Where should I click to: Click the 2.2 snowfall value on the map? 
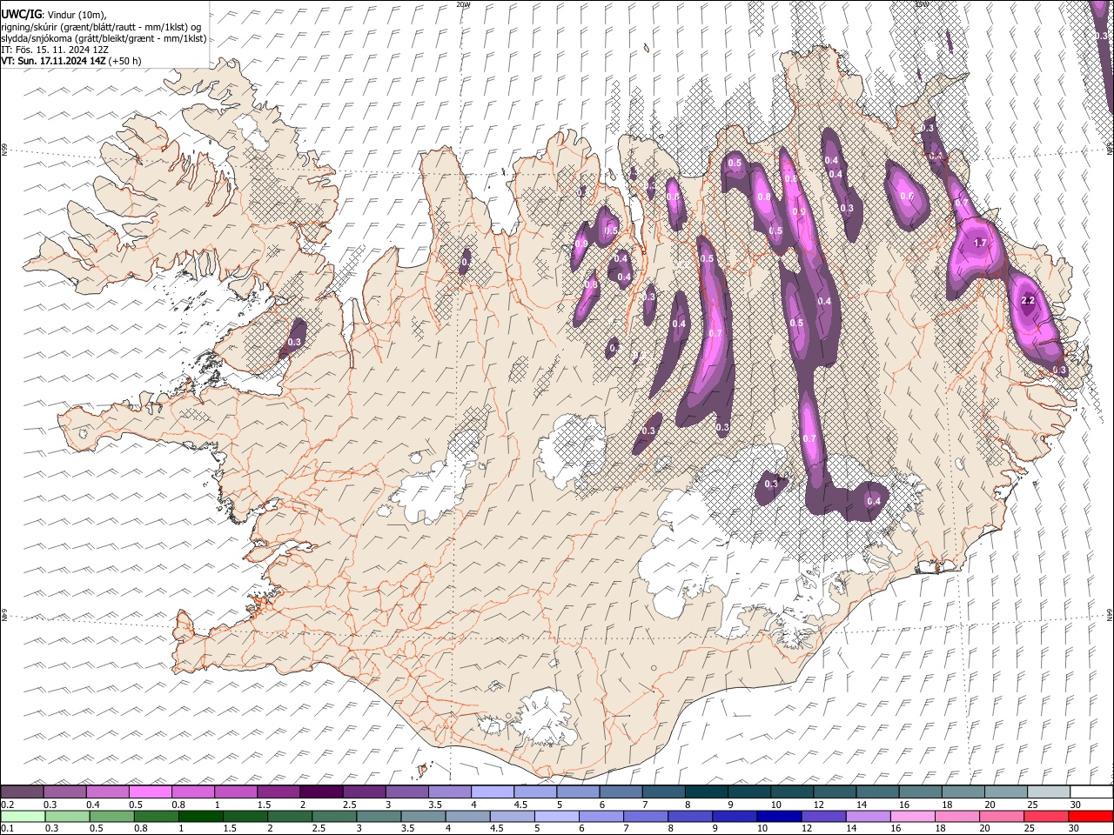1027,300
